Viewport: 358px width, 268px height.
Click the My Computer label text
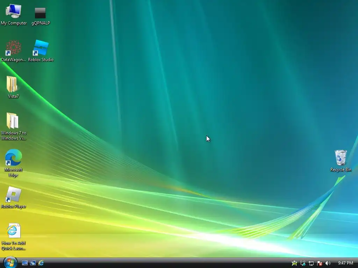coord(14,23)
